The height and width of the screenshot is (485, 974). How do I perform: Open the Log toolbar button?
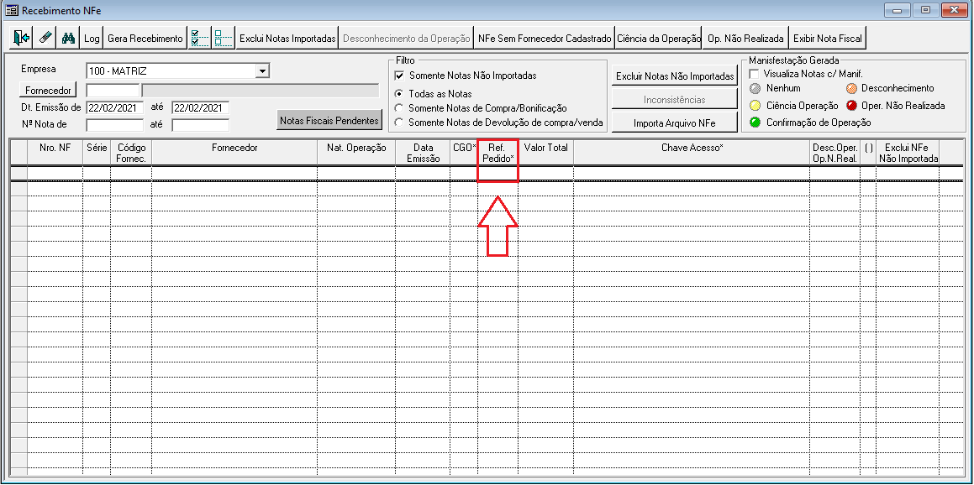(x=92, y=38)
